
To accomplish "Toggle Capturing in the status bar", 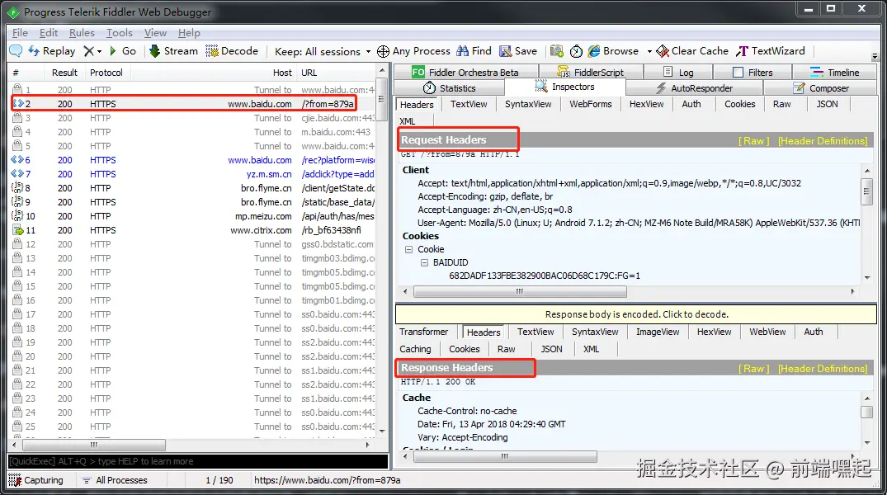I will [x=36, y=480].
